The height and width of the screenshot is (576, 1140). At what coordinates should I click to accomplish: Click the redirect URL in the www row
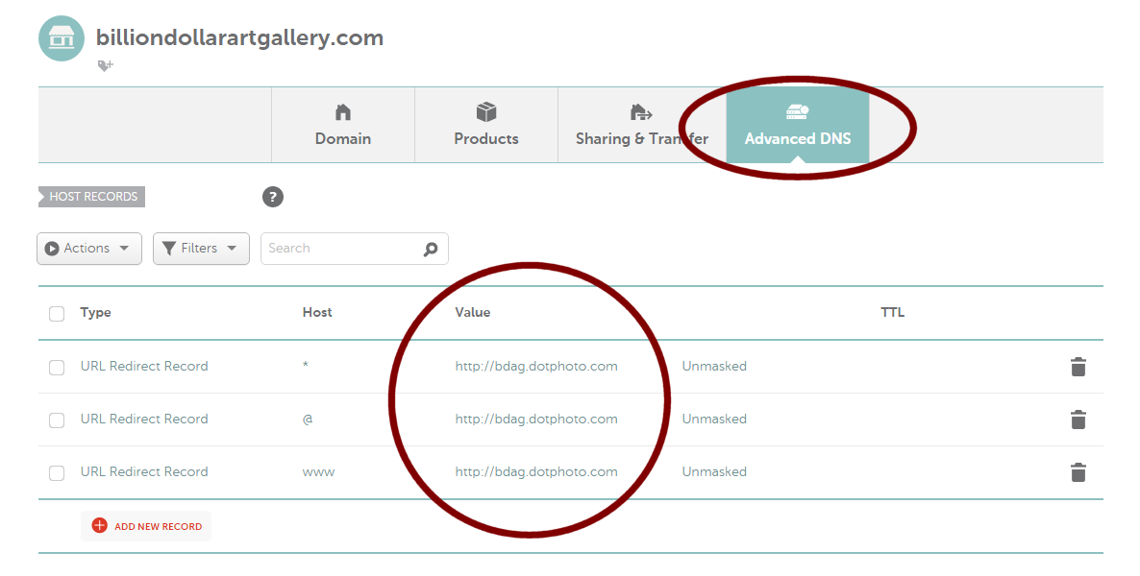click(x=536, y=472)
